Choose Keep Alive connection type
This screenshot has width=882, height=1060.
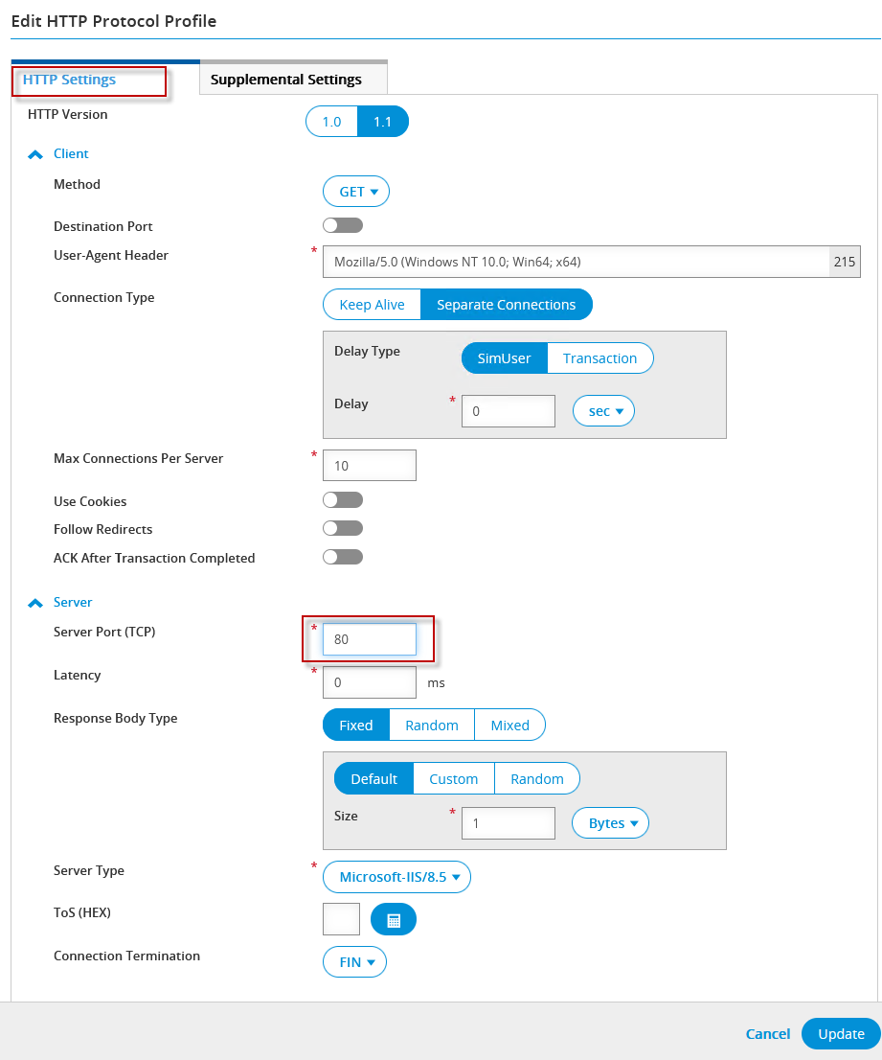pos(372,305)
